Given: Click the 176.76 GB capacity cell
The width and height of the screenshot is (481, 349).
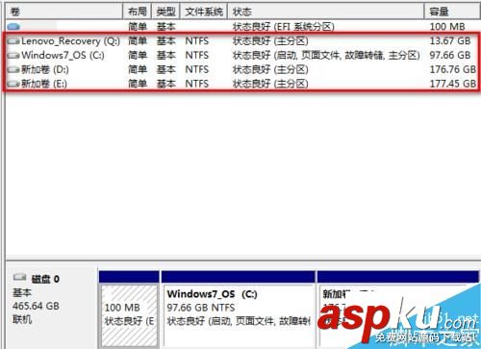Looking at the screenshot, I should tap(453, 69).
